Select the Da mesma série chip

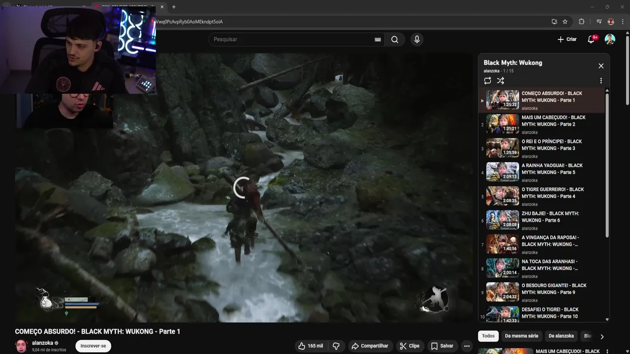tap(521, 336)
